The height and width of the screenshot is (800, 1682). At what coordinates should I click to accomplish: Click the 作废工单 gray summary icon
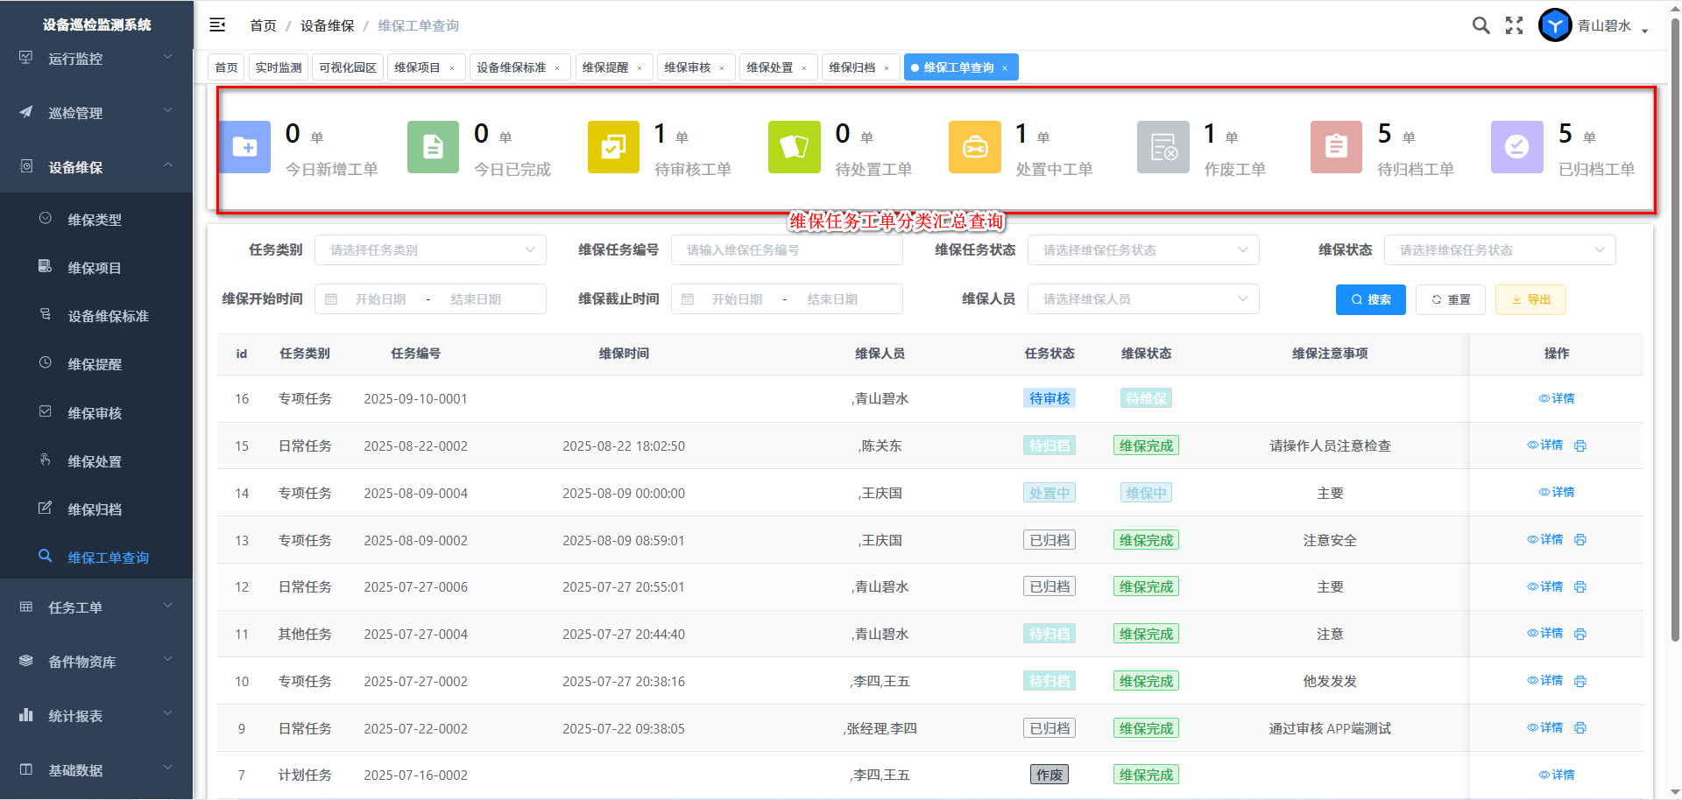[x=1163, y=147]
